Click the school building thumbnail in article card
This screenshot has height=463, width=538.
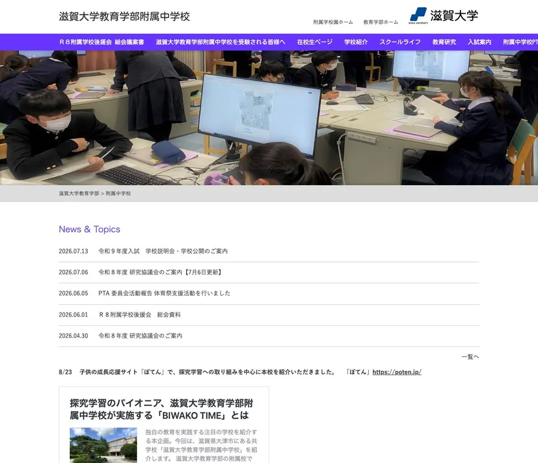click(103, 445)
